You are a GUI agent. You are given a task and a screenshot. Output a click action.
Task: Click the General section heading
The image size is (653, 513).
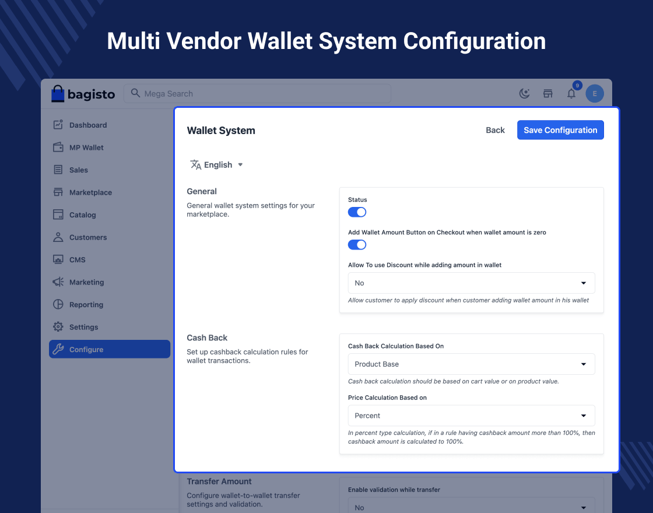(202, 192)
